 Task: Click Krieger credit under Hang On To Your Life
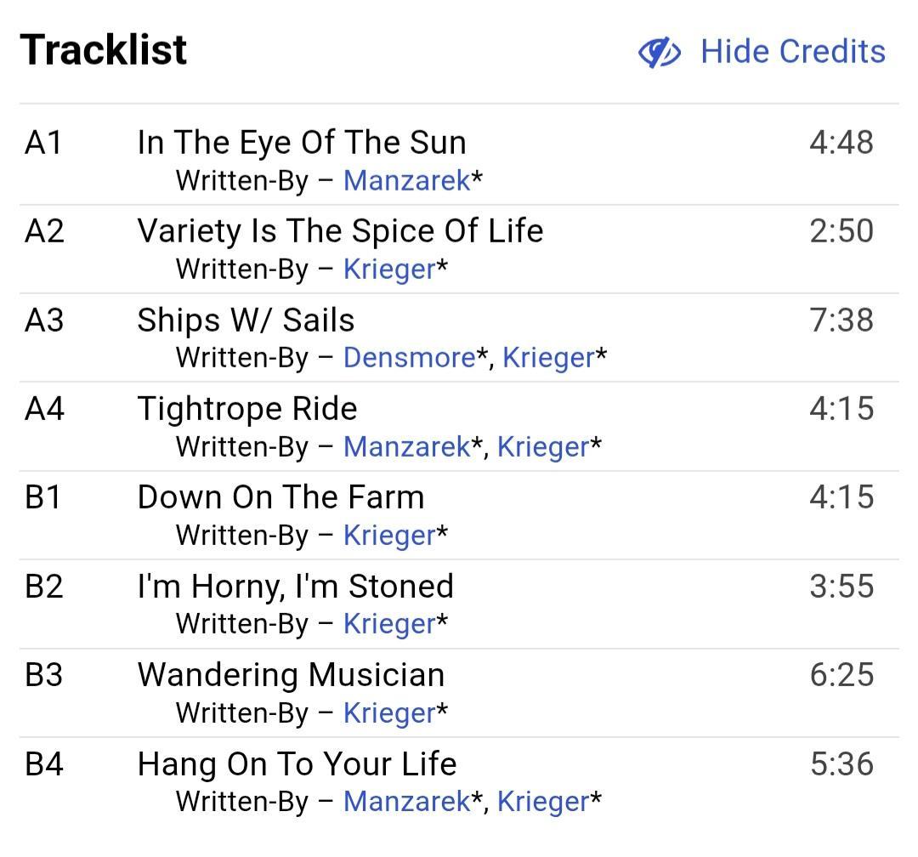[542, 802]
